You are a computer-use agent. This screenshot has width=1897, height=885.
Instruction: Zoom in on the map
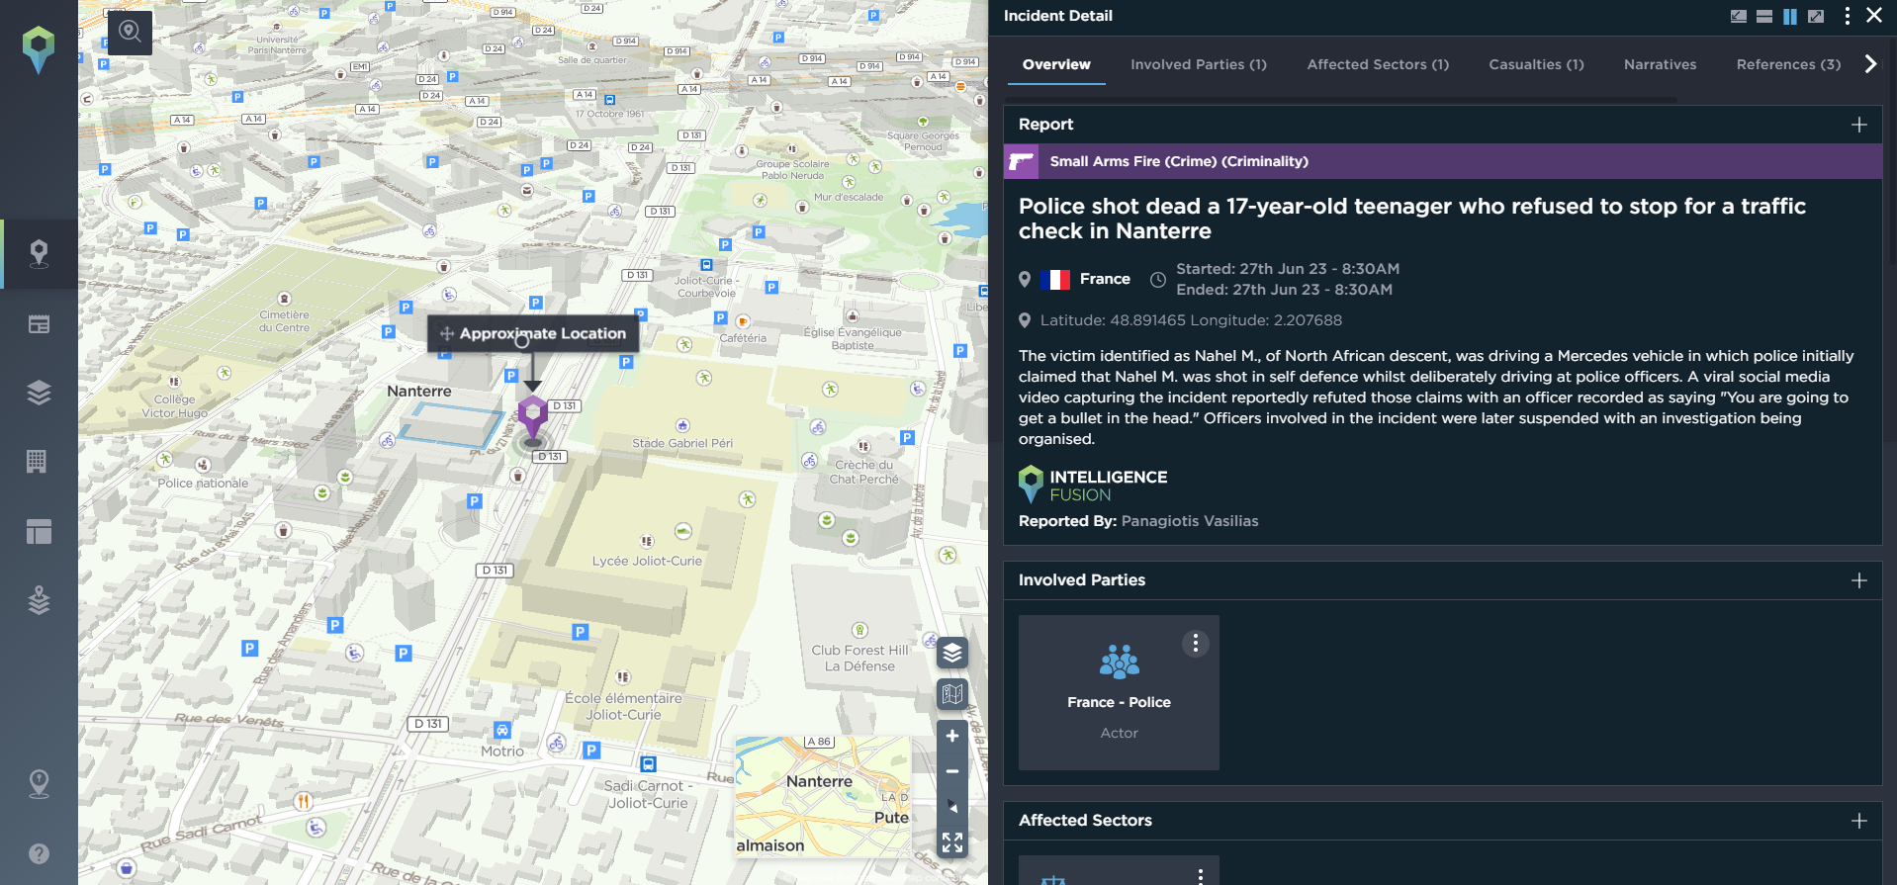point(951,736)
